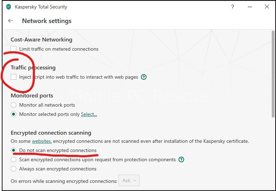Minimize the Kaspersky window

click(x=250, y=7)
